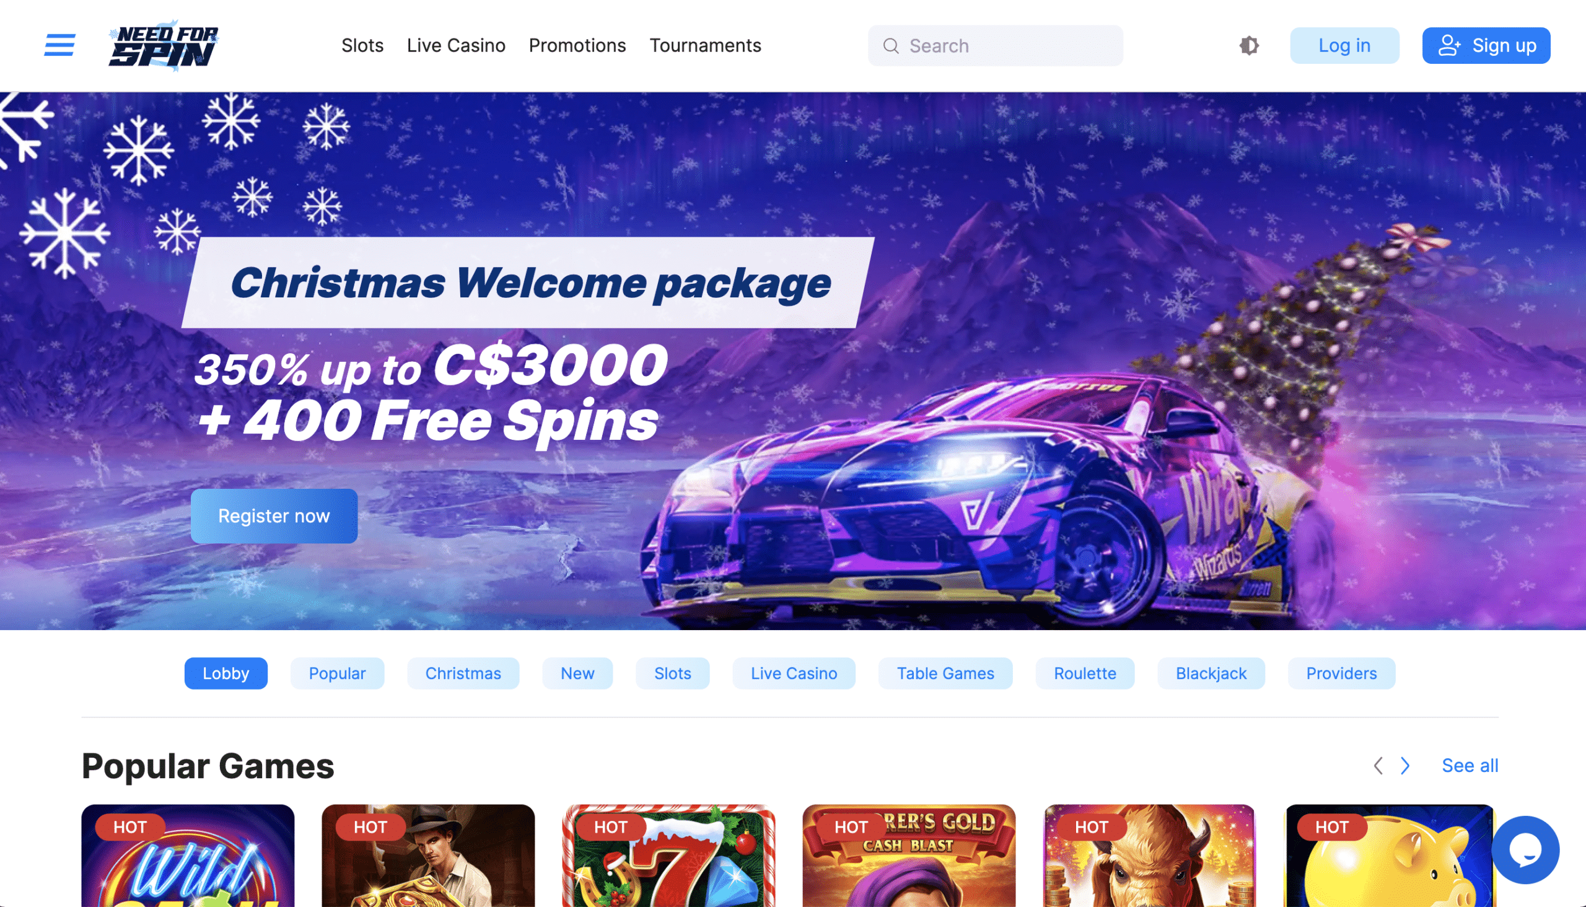Click the search magnifier icon
Image resolution: width=1586 pixels, height=907 pixels.
pyautogui.click(x=891, y=46)
